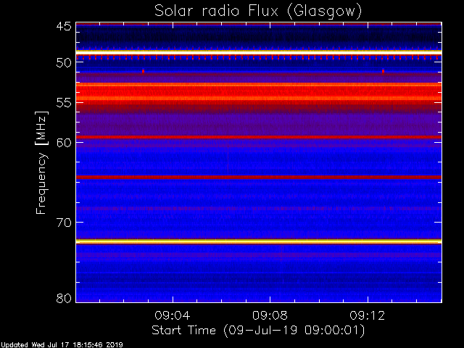Click the 70 frequency tick label
The height and width of the screenshot is (348, 464).
coord(64,223)
